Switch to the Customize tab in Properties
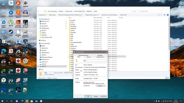The image size is (184, 103). pyautogui.click(x=100, y=55)
